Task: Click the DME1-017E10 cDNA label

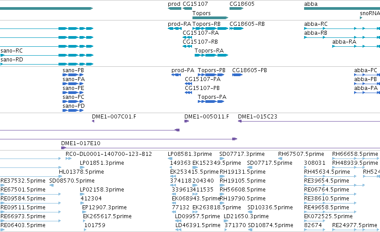Action: (x=80, y=143)
